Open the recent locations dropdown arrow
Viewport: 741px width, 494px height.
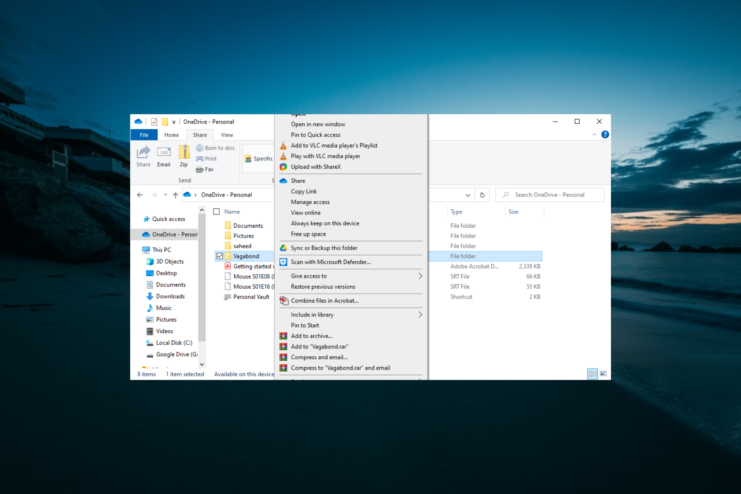(x=166, y=195)
